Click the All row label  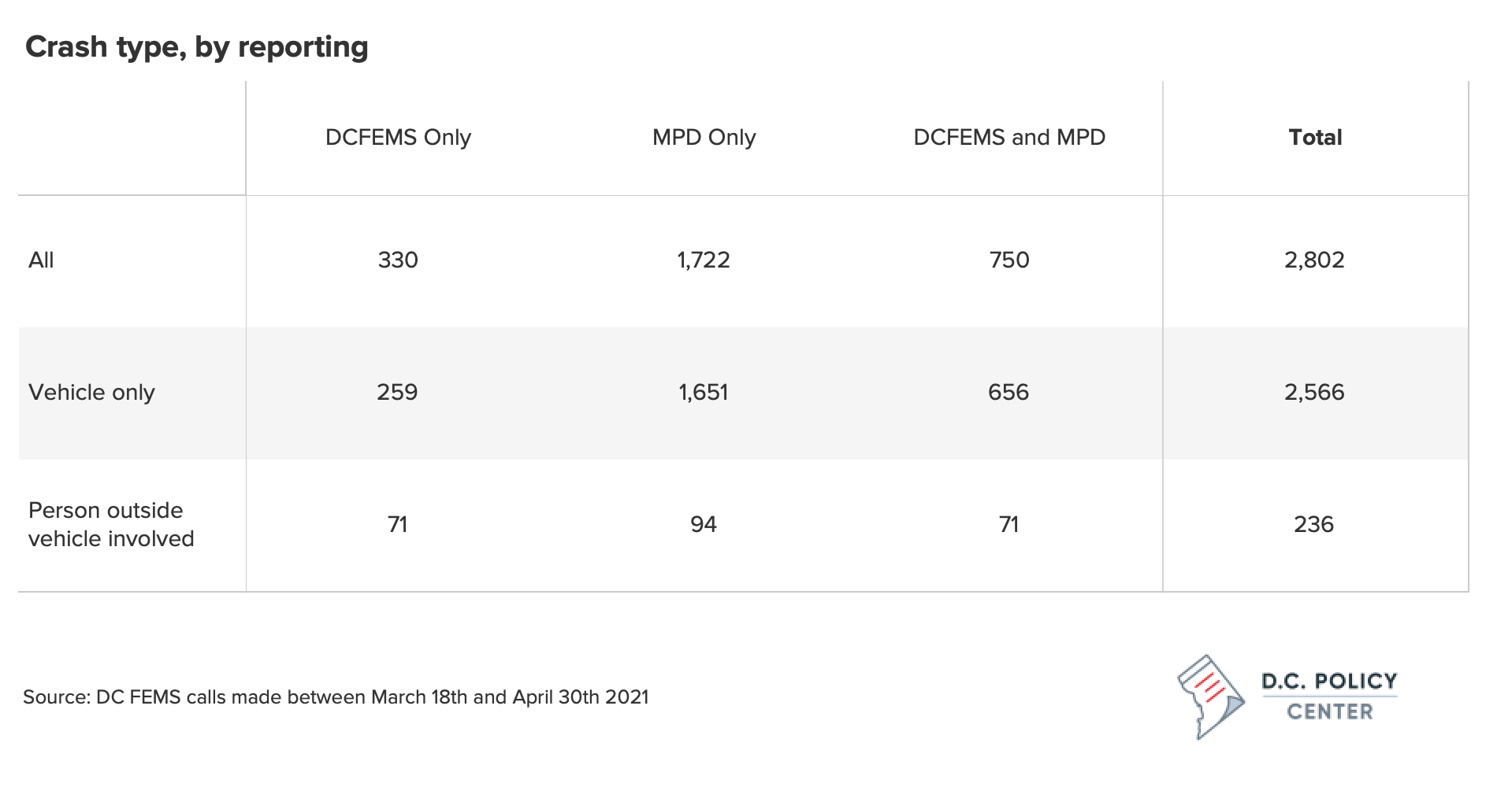41,260
